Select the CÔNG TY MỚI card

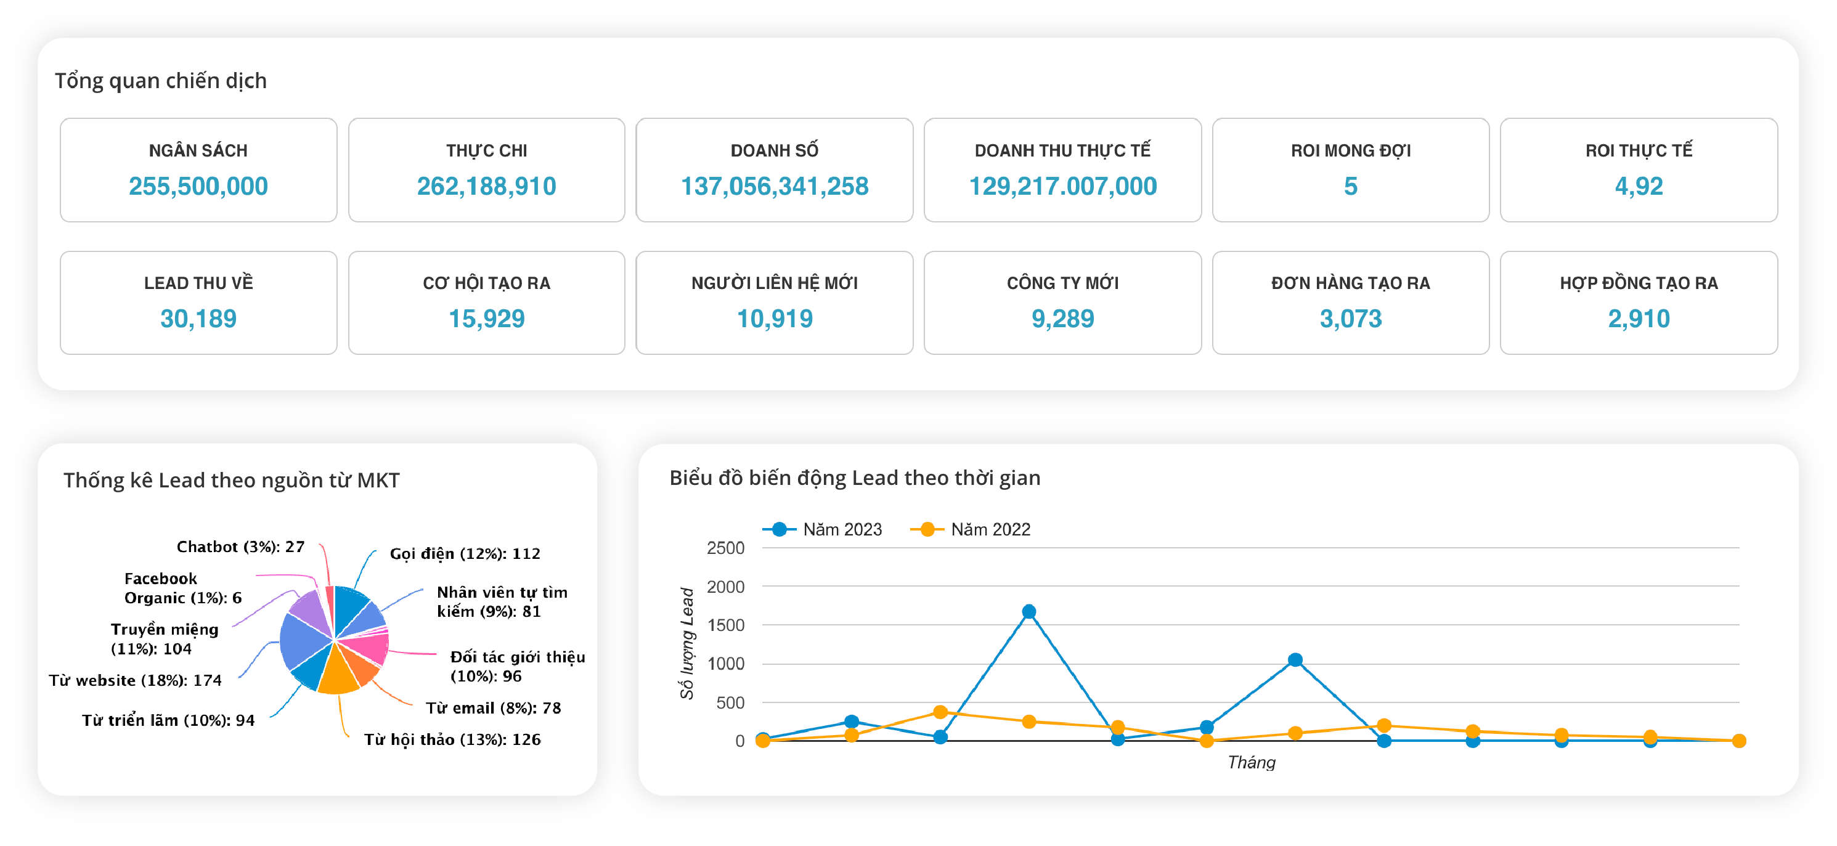tap(1062, 303)
